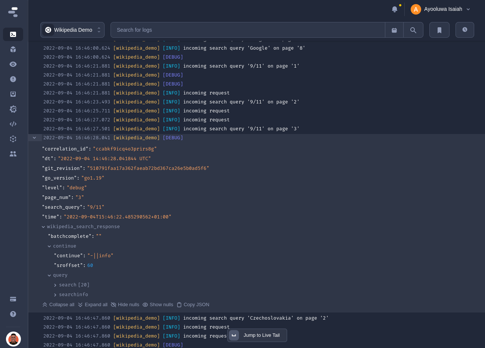Screen dimensions: 485x348
Task: Select the gear settings icon in the sidebar
Action: pyautogui.click(x=13, y=109)
